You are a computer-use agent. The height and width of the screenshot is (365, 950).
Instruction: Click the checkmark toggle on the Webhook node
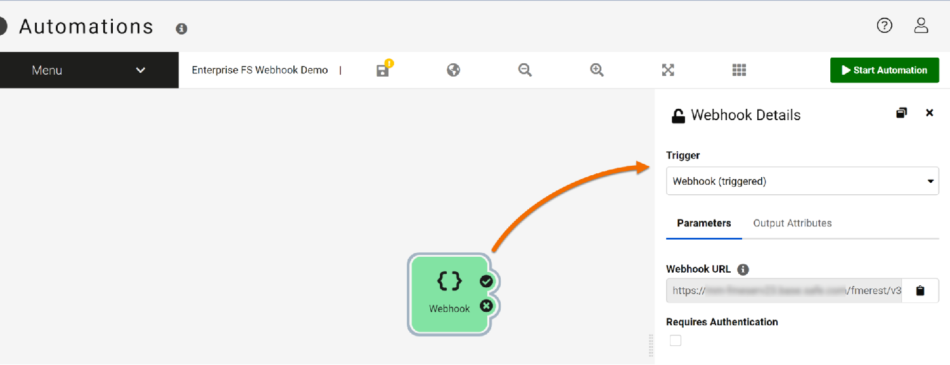[x=486, y=281]
